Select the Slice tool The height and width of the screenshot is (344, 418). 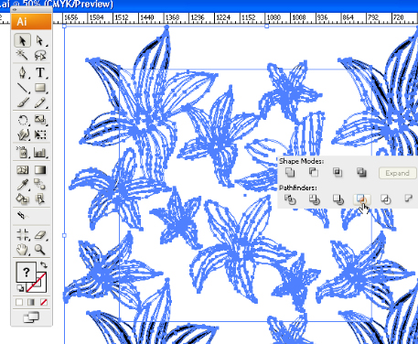coord(22,216)
